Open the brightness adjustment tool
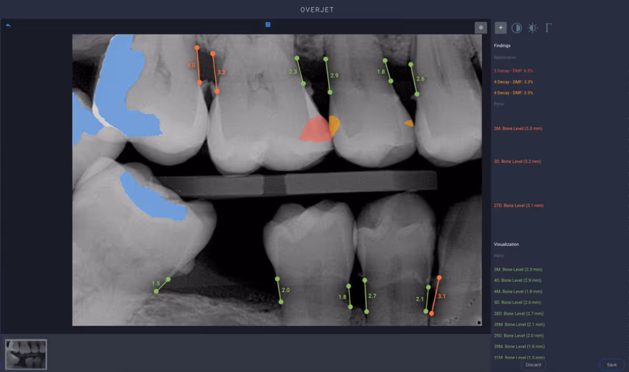 533,28
